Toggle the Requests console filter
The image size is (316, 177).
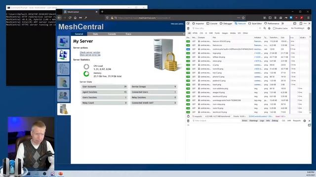pyautogui.click(x=297, y=121)
